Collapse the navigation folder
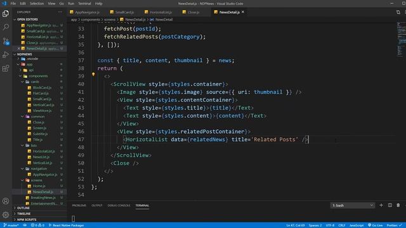Screen dimensions: 406x228 [39, 168]
